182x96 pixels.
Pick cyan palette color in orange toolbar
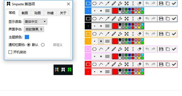pyautogui.click(x=142, y=40)
